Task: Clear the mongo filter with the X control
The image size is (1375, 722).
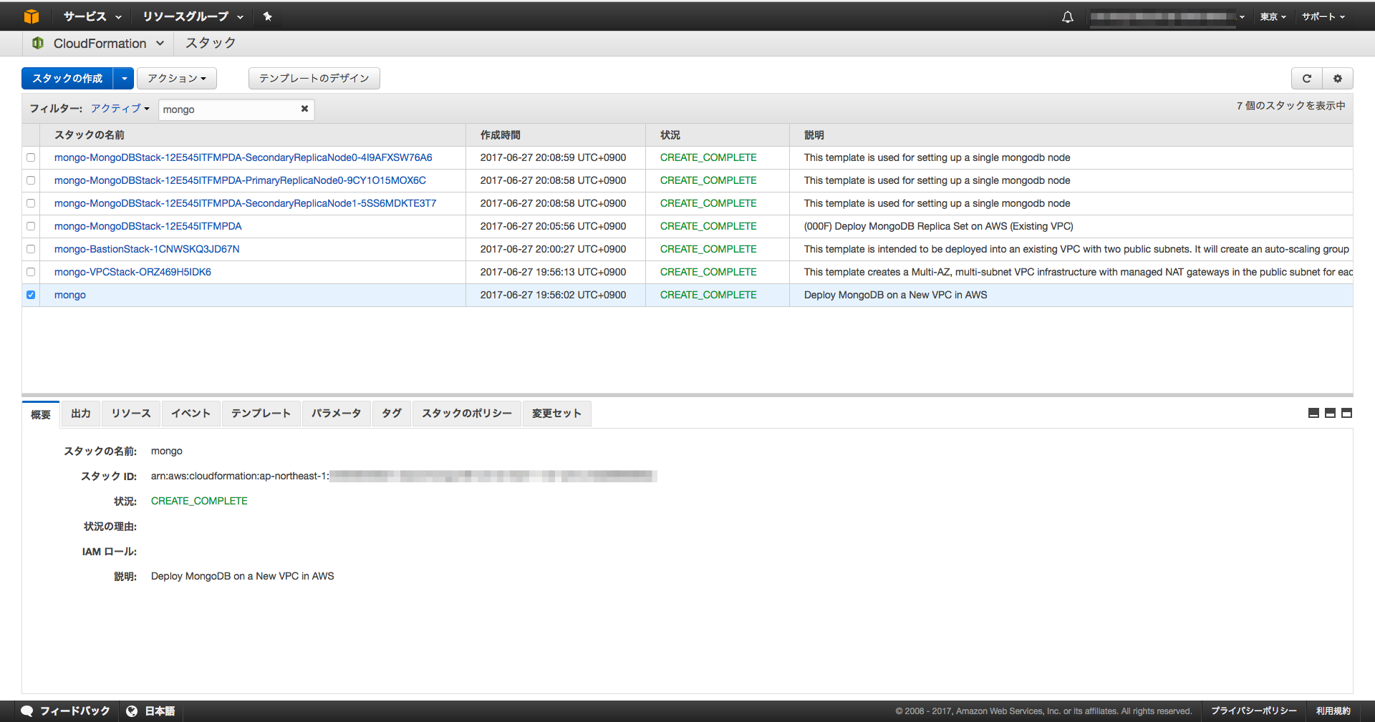Action: click(x=304, y=109)
